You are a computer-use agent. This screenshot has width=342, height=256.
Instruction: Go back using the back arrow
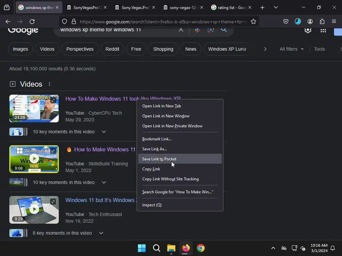point(8,22)
